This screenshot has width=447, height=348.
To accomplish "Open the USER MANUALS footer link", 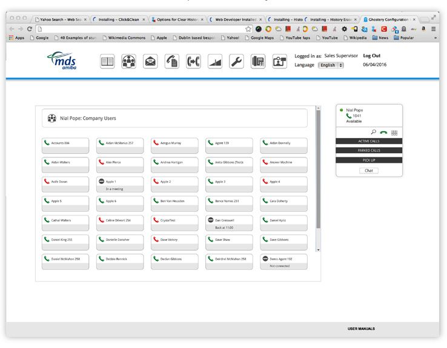I will click(x=361, y=329).
